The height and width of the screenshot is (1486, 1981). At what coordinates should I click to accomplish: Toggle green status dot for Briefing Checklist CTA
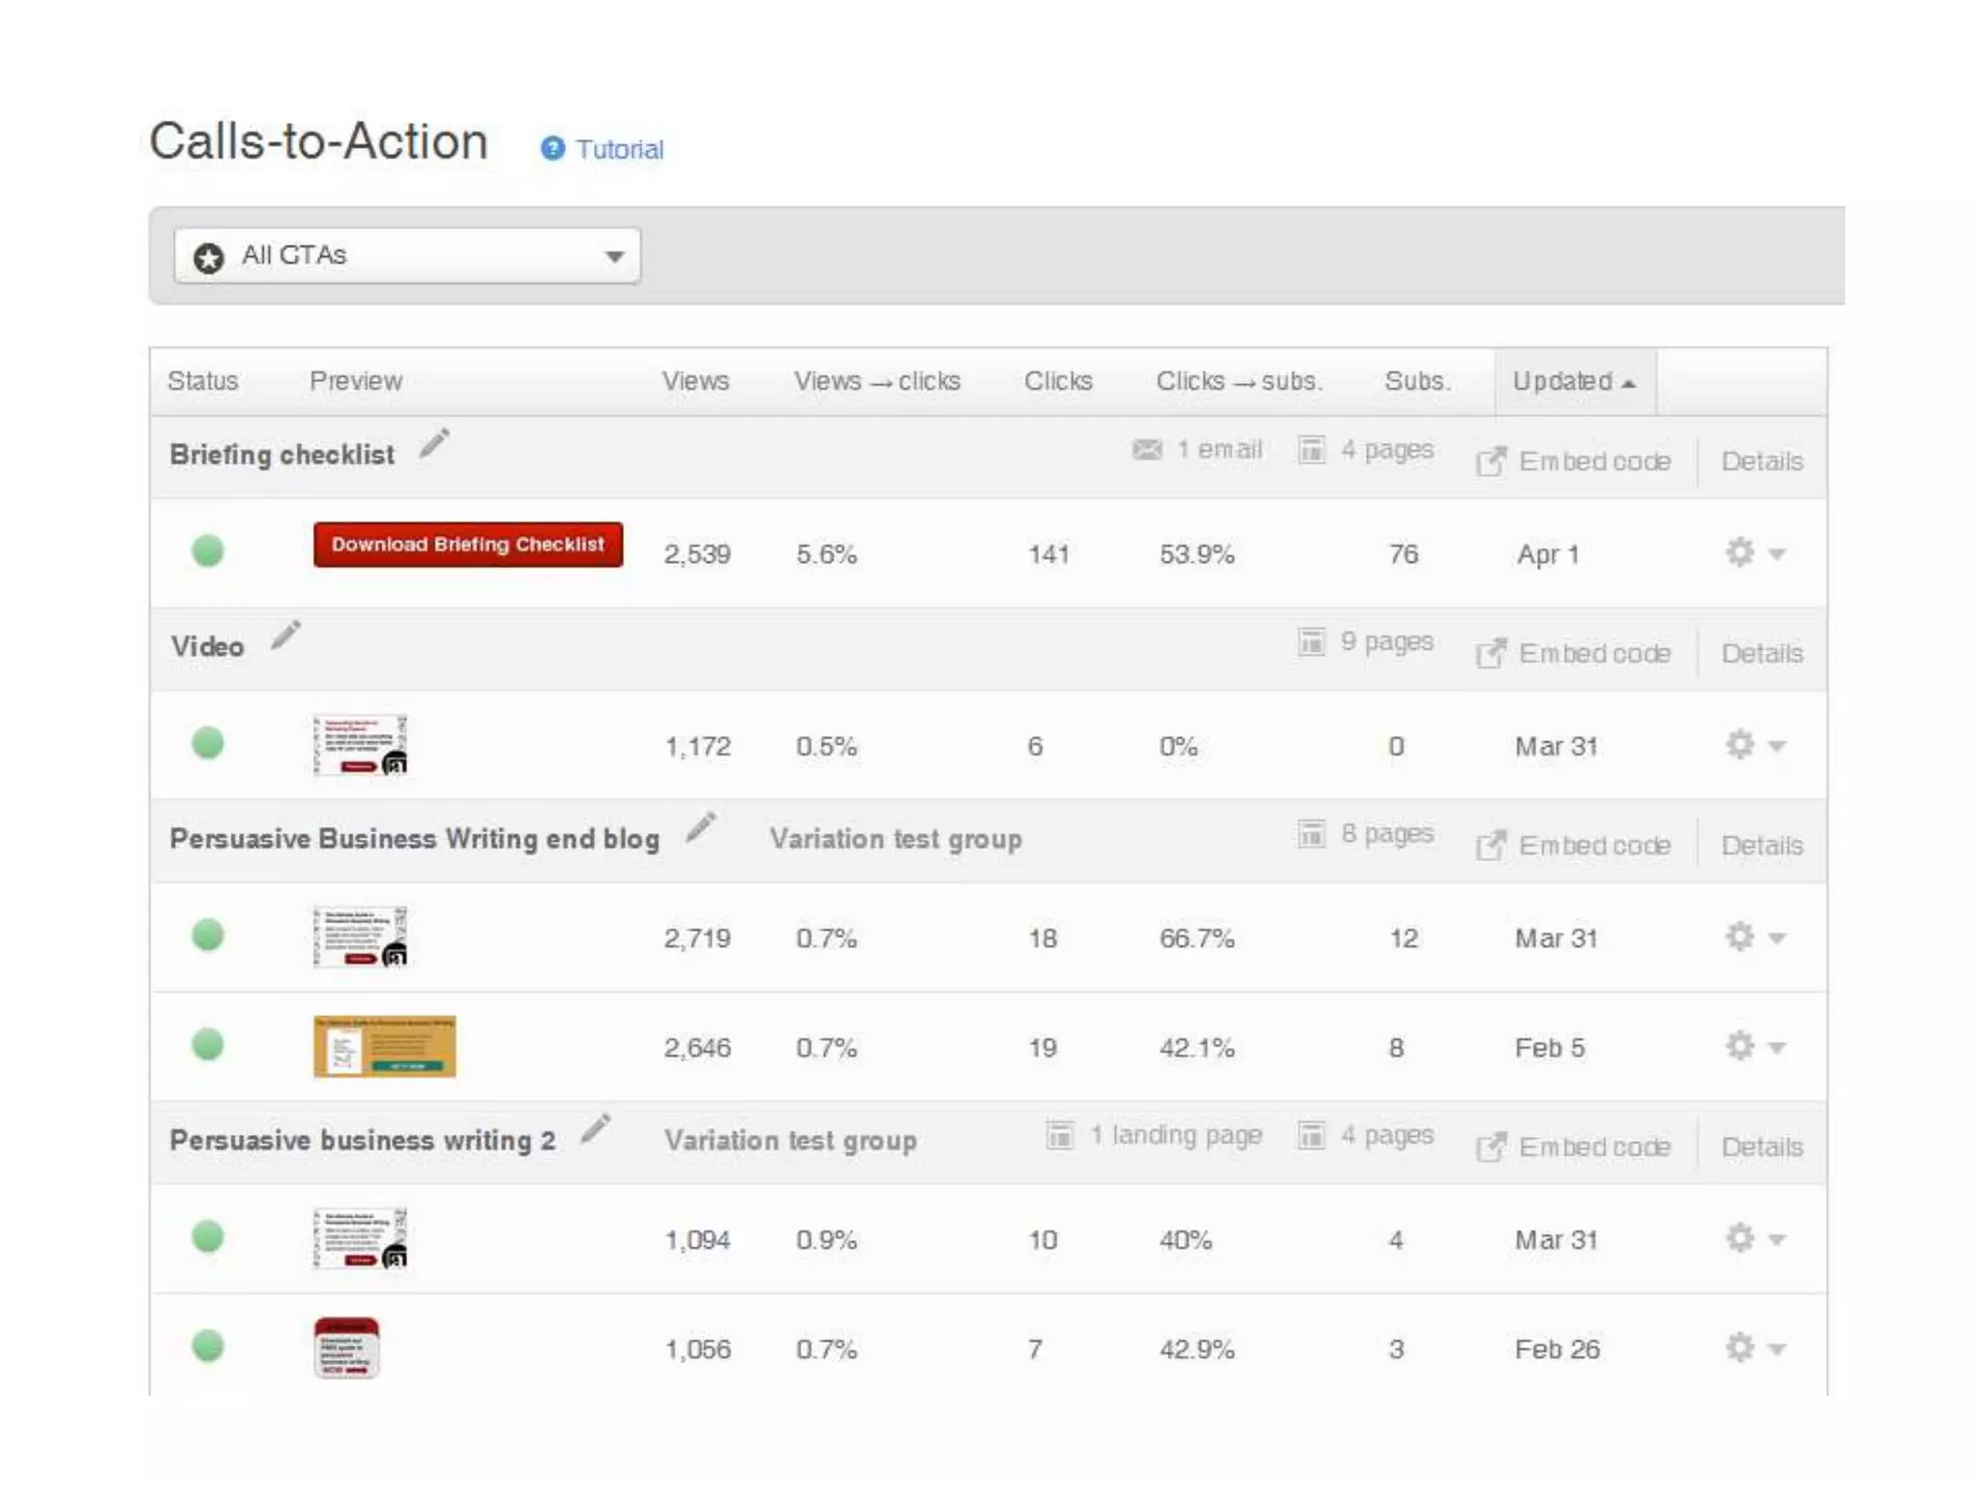coord(208,550)
